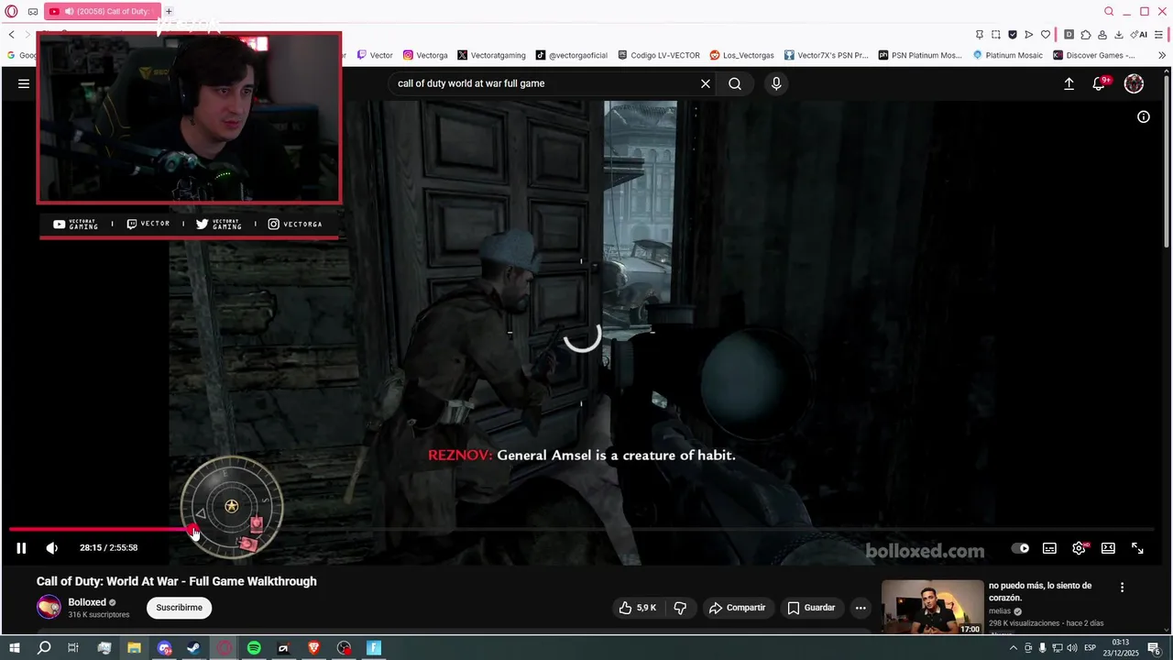Screen dimensions: 1173x660
Task: Select the Call of Duty browser tab
Action: 103,11
